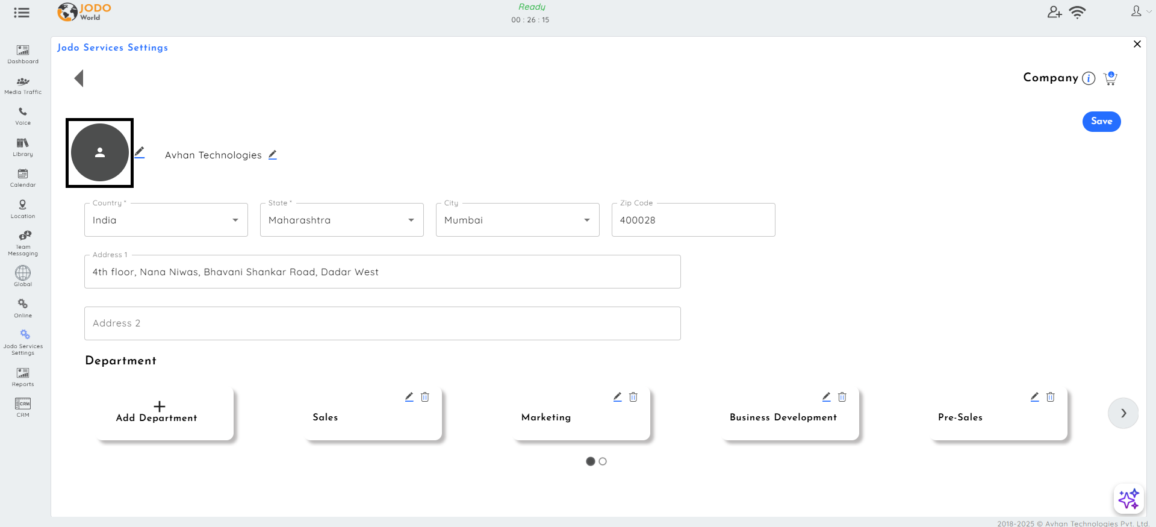Click the Jodo Services Settings title
Viewport: 1156px width, 527px height.
(x=113, y=48)
